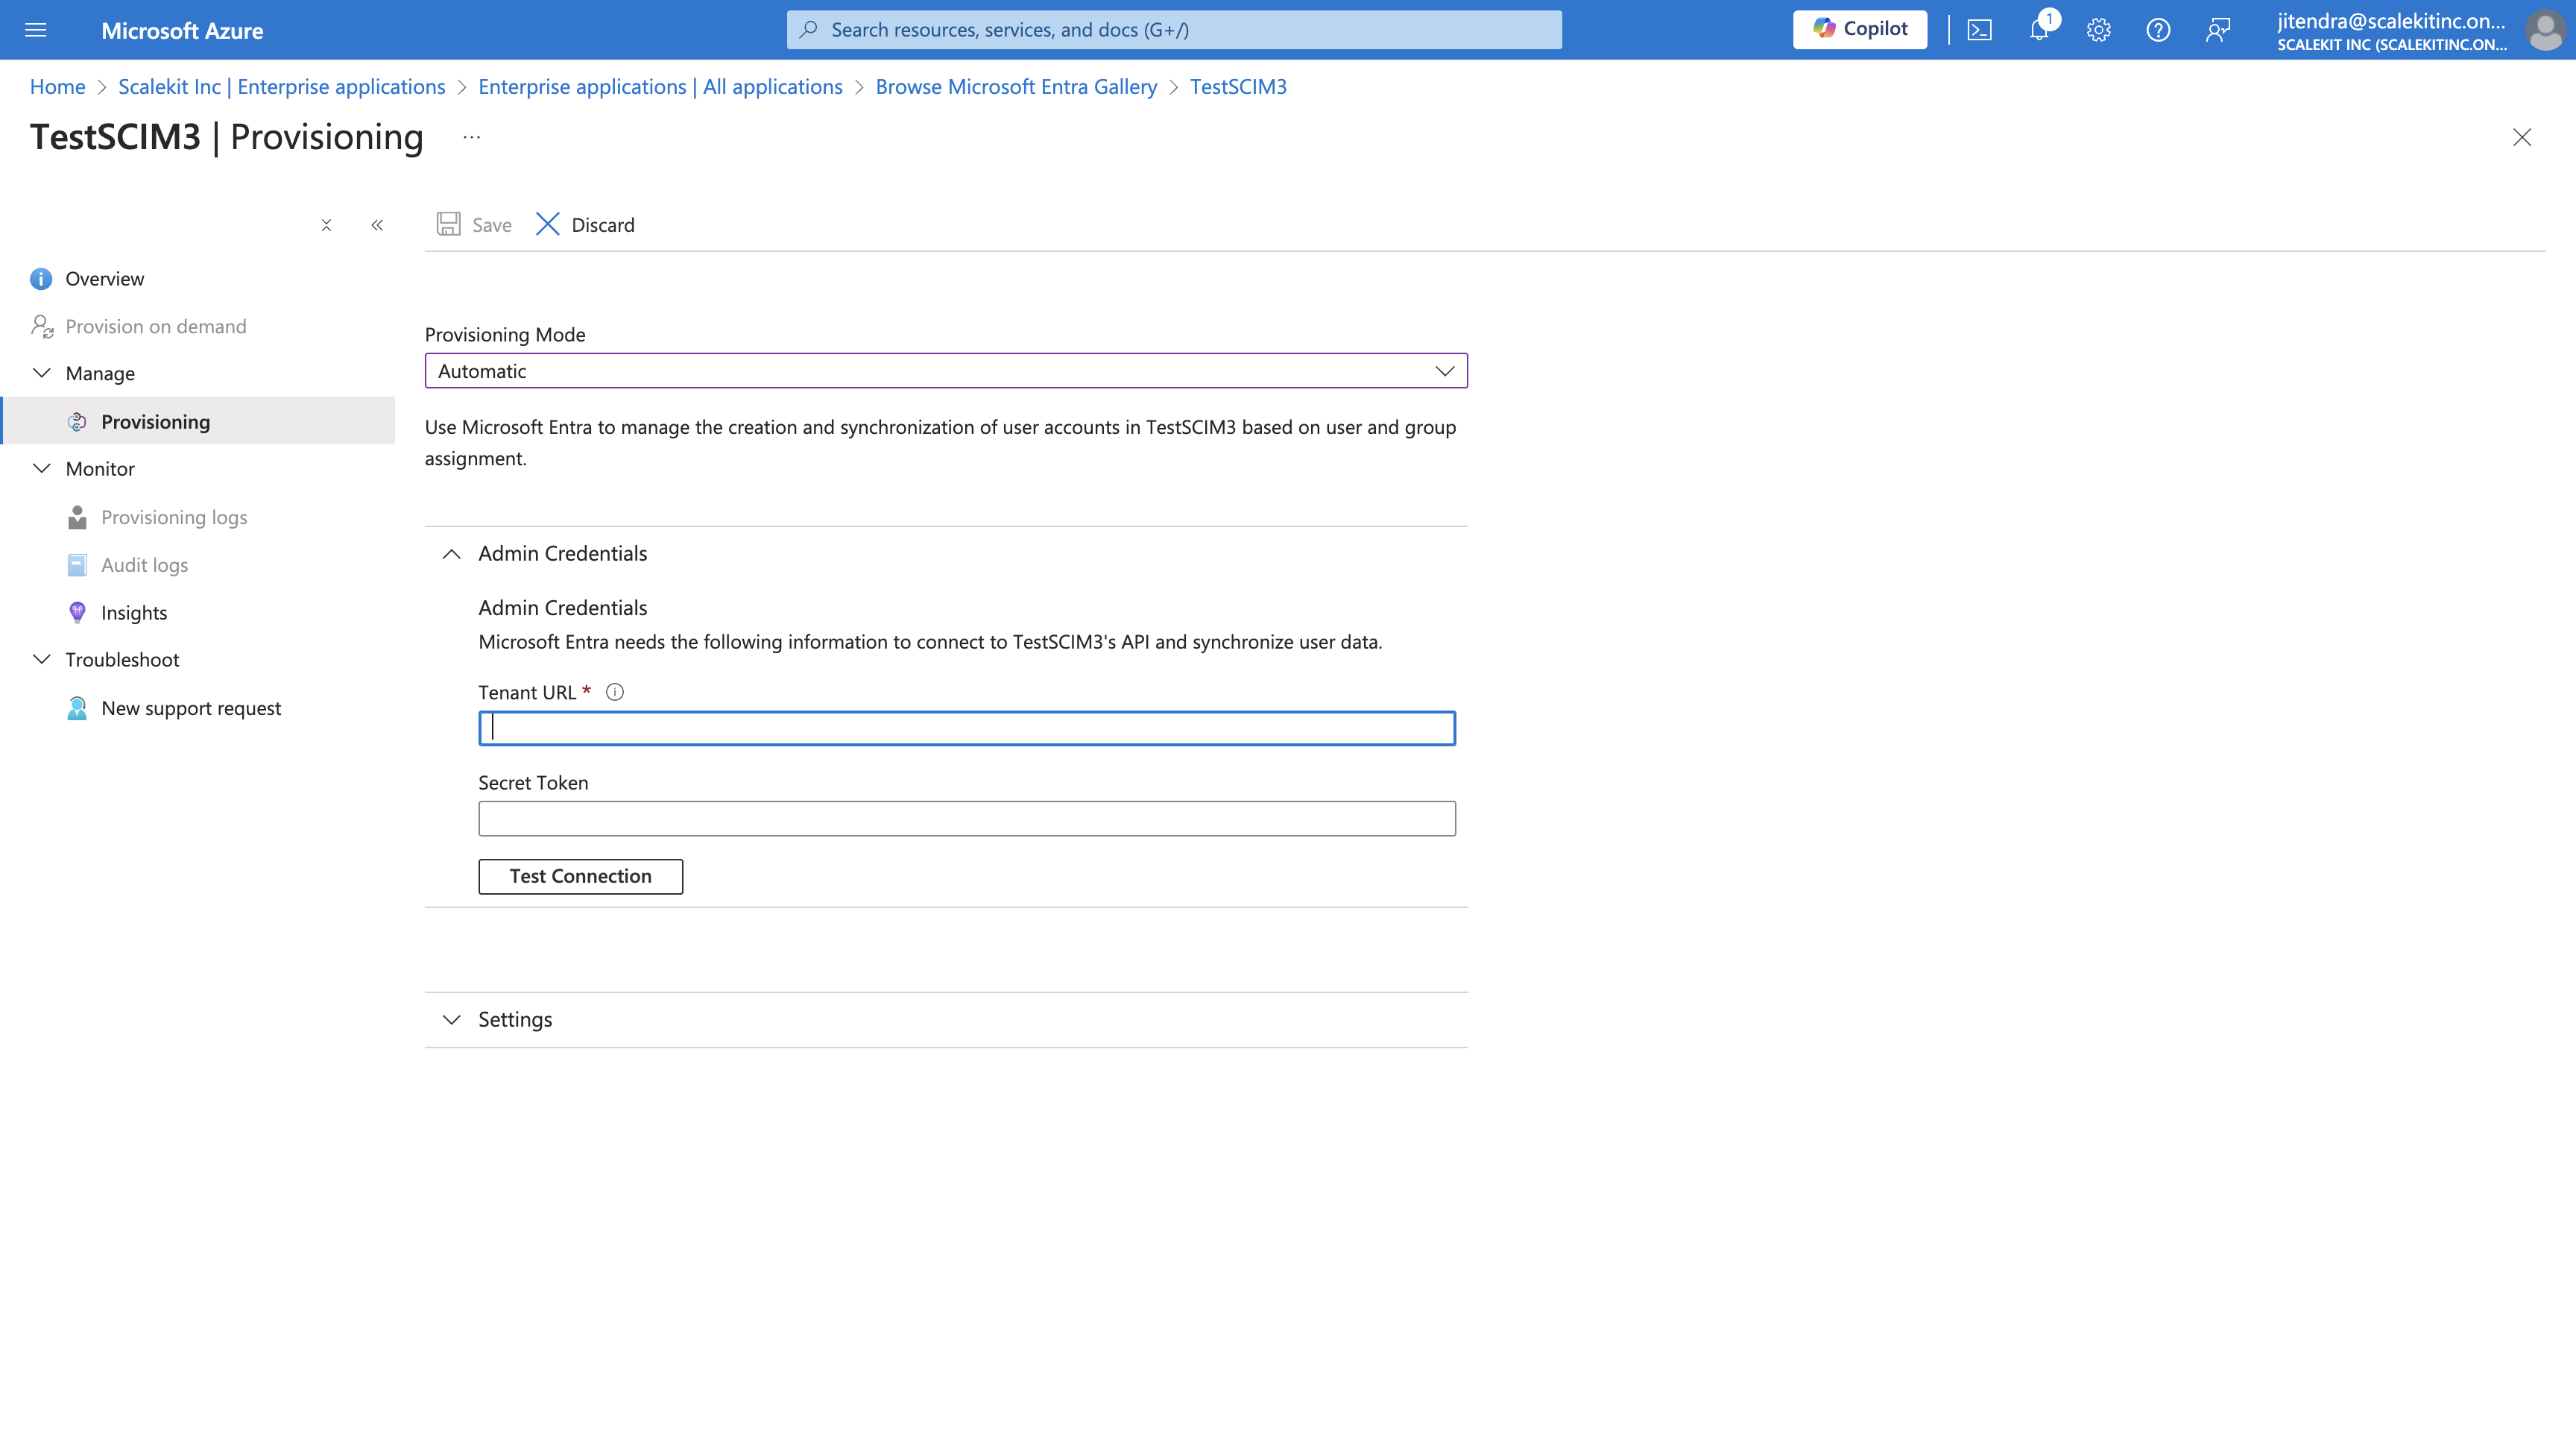Click the user account avatar

[2545, 30]
